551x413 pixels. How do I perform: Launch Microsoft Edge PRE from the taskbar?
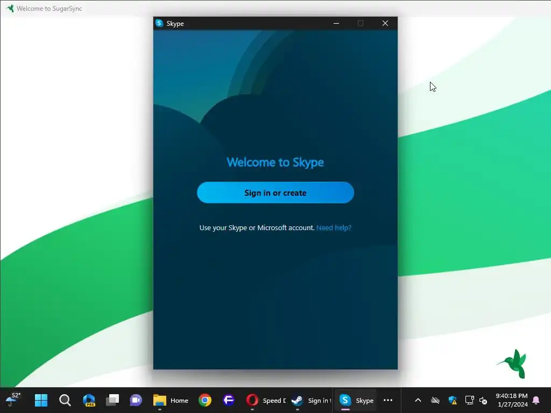(x=89, y=400)
